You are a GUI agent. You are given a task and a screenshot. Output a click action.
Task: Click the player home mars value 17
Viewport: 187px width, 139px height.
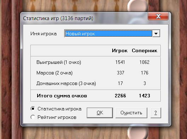coord(120,83)
